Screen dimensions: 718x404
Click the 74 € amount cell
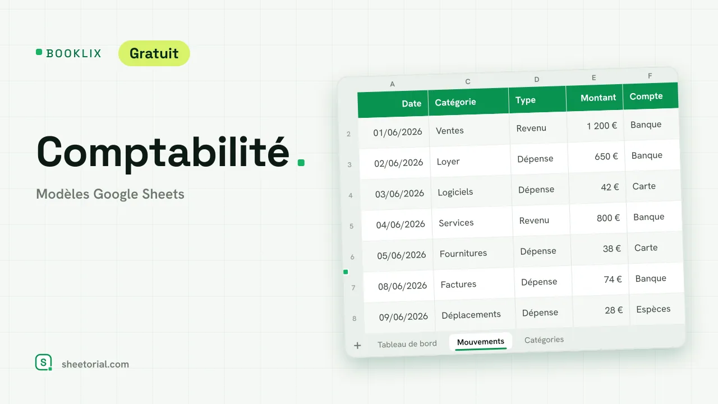pyautogui.click(x=601, y=279)
